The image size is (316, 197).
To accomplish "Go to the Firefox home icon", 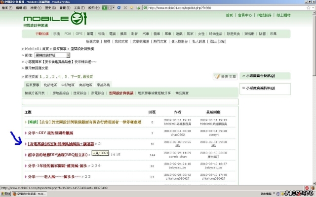I will pyautogui.click(x=132, y=8).
